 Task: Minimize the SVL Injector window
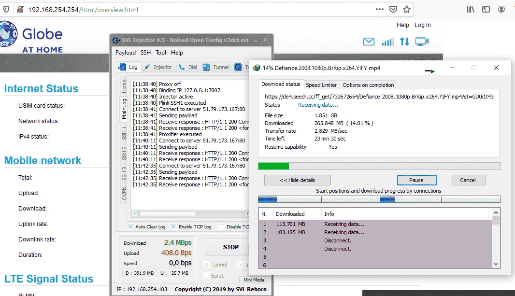(x=256, y=41)
